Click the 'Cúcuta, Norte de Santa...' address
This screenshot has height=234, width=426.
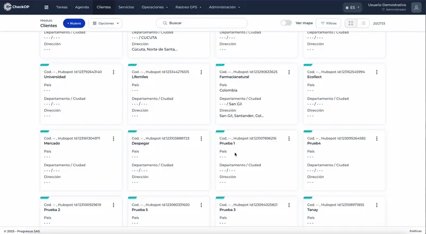pyautogui.click(x=154, y=50)
